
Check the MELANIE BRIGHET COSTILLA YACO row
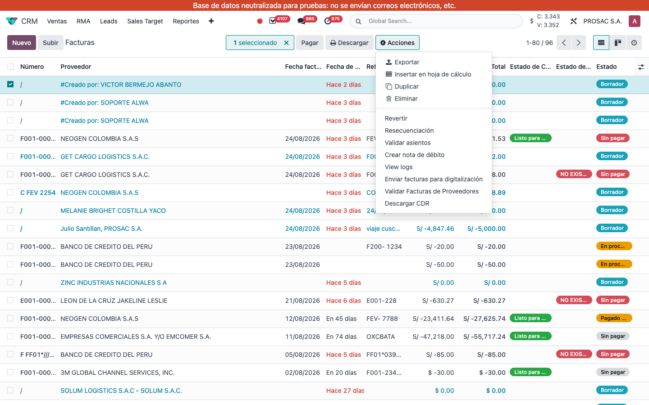(10, 210)
